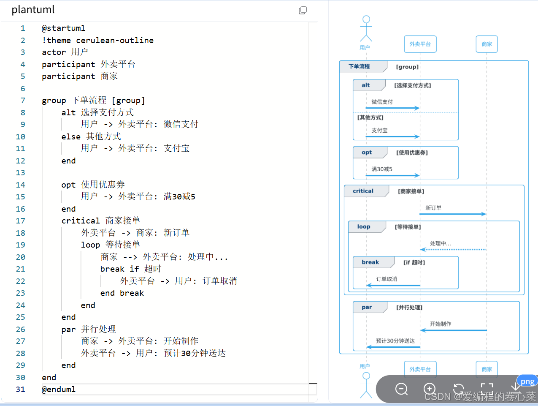Click the png format badge
The image size is (538, 406).
[527, 381]
